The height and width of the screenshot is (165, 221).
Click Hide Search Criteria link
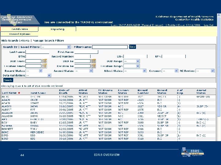pos(15,41)
